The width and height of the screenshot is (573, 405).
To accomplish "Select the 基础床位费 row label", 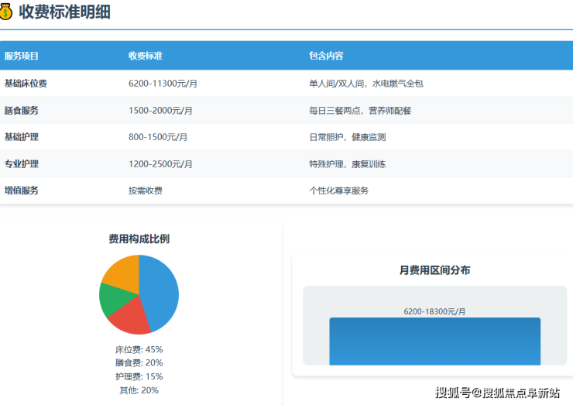I will (x=26, y=84).
